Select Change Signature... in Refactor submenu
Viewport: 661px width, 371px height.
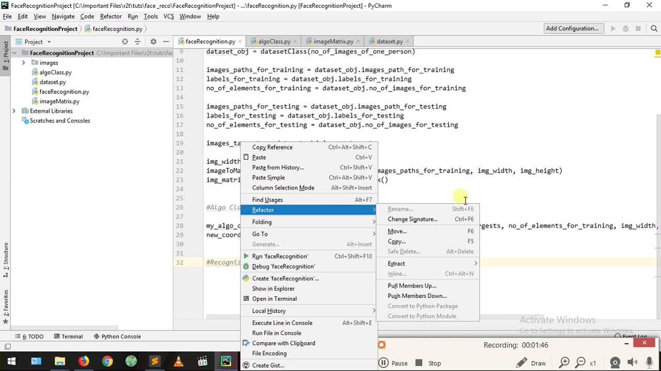coord(428,219)
